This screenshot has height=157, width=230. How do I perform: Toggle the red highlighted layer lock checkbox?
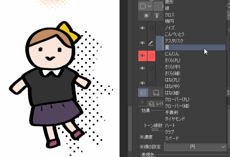[x=151, y=56]
